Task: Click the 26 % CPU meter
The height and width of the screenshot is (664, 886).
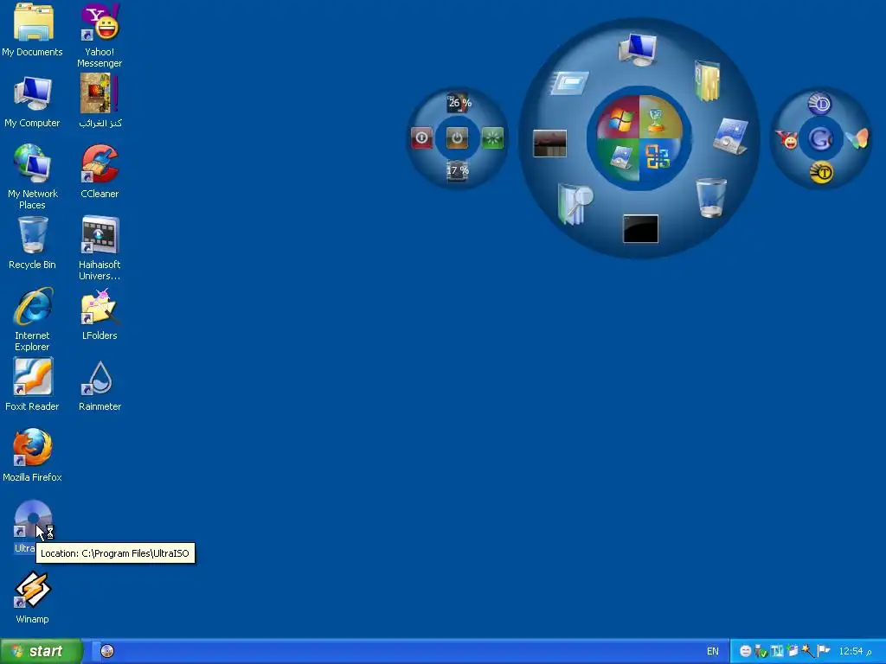Action: [459, 104]
